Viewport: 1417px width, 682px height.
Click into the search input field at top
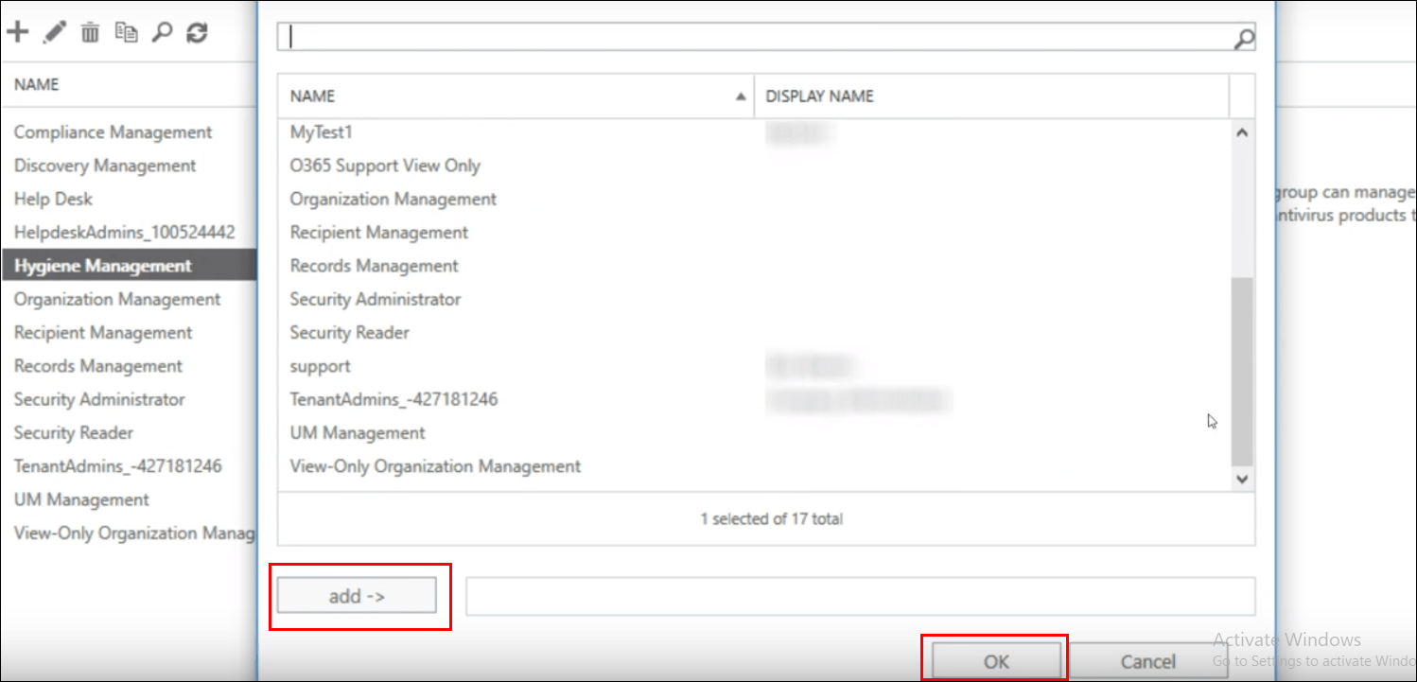click(x=662, y=37)
